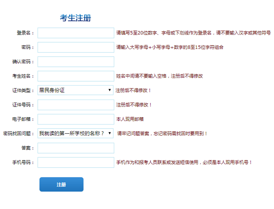274x209 pixels.
Task: Click the 登录名 input field
Action: [76, 33]
